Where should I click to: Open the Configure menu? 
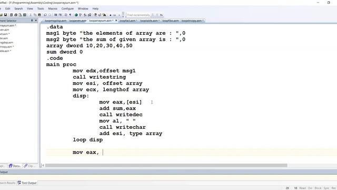pos(67,8)
